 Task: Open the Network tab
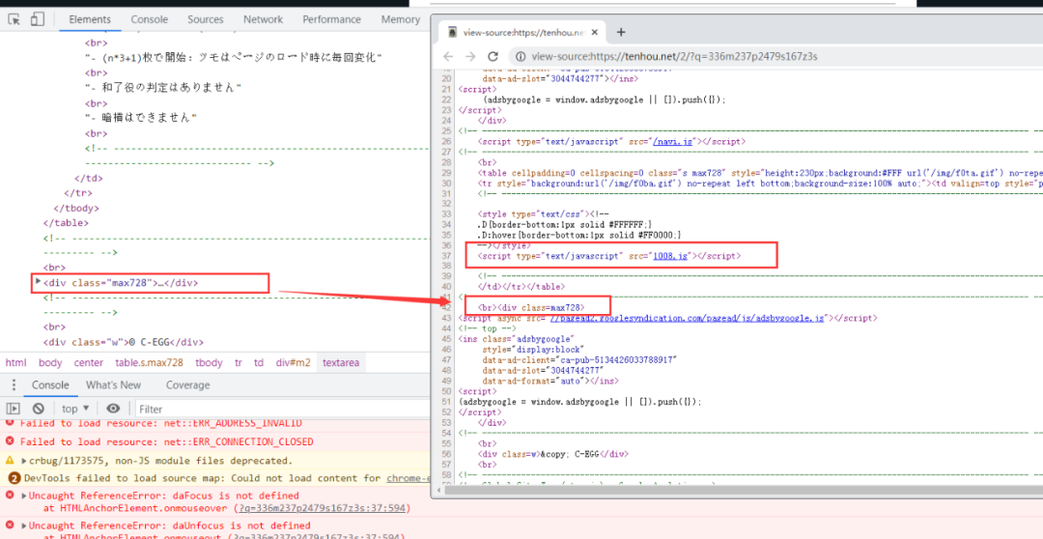(x=263, y=19)
